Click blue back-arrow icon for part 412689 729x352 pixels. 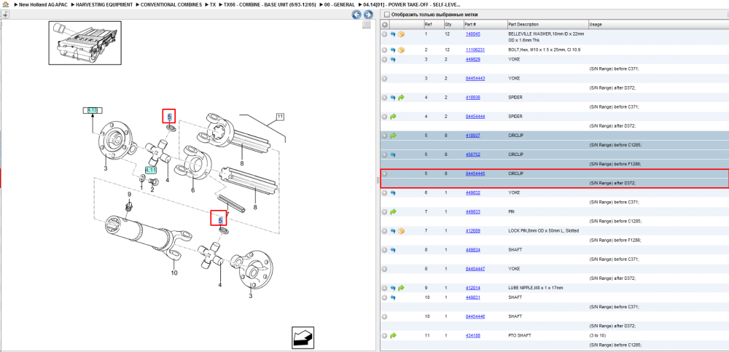(x=393, y=231)
